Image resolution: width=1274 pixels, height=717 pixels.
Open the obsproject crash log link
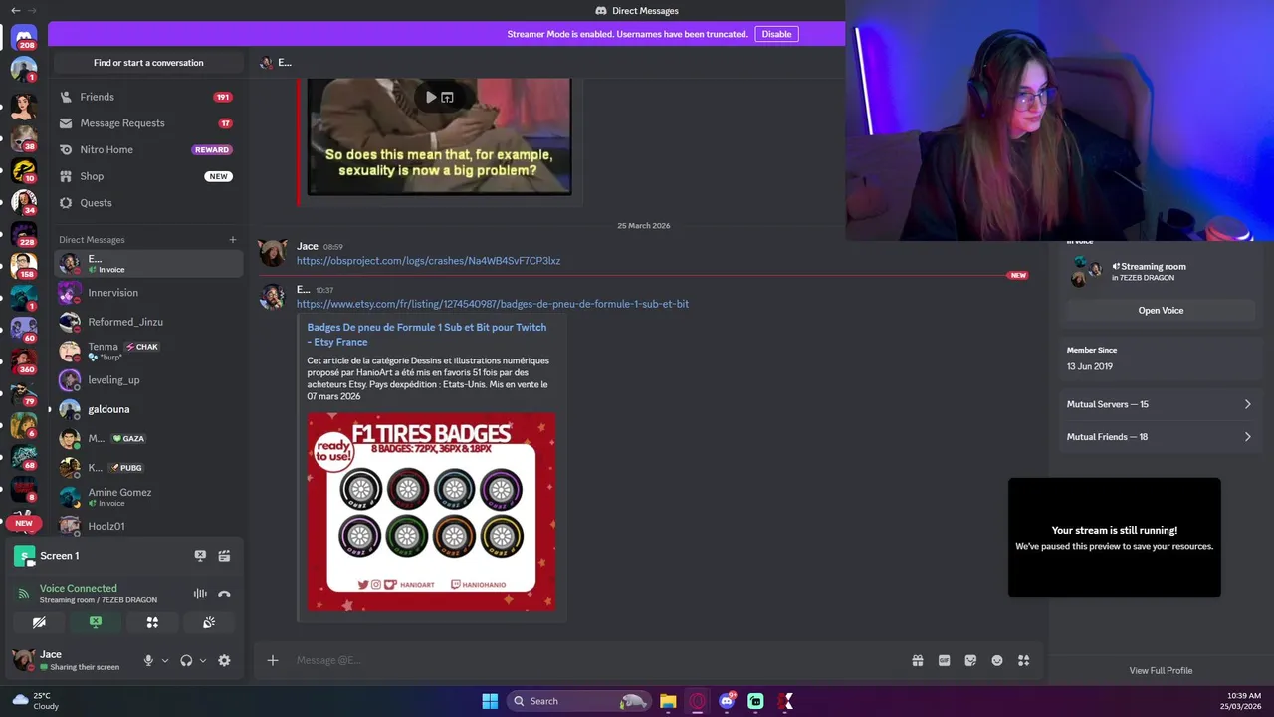428,261
